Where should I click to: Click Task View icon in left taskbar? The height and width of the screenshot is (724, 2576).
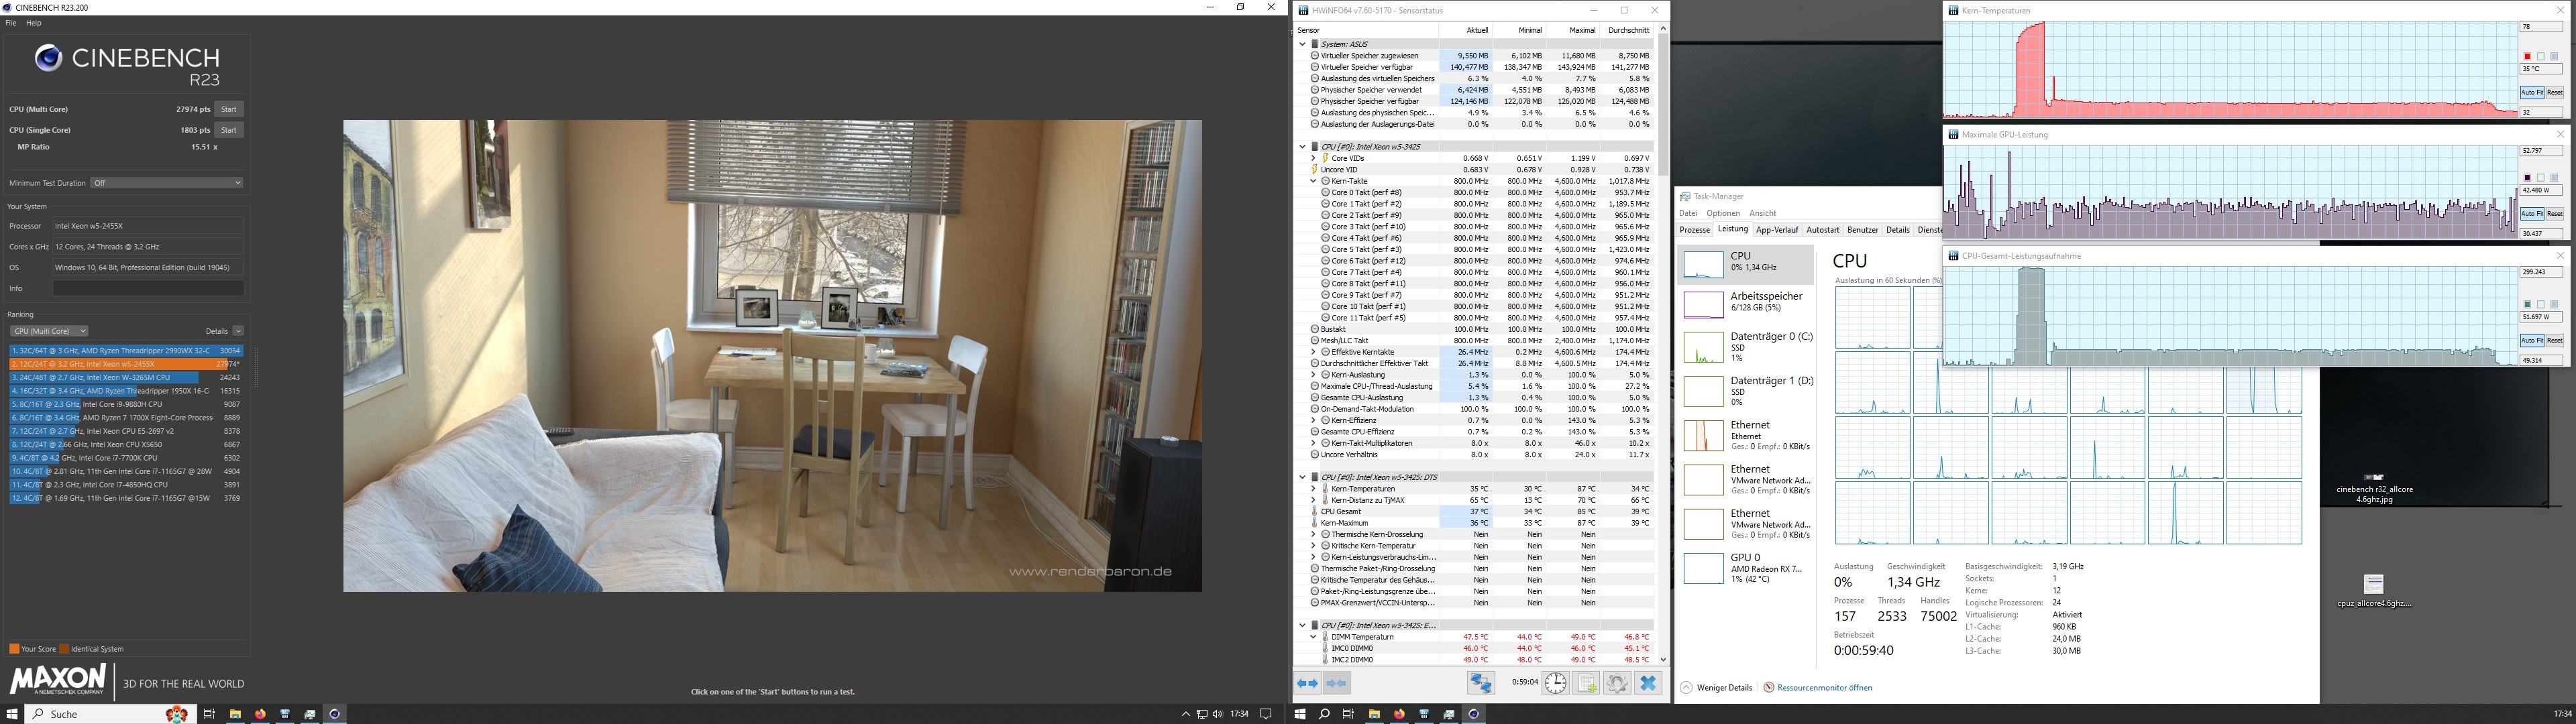209,714
